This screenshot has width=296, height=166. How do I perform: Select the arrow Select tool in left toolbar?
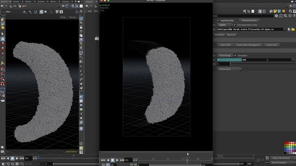pos(2,34)
